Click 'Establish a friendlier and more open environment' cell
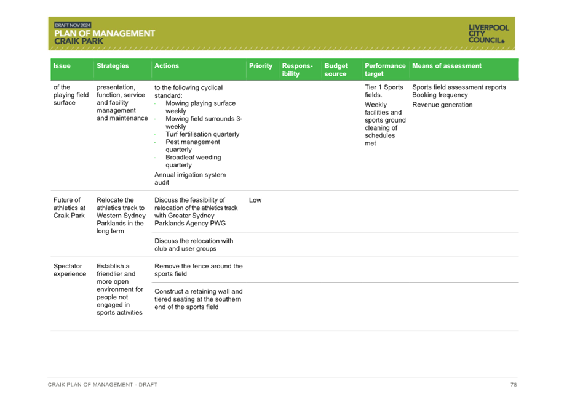The width and height of the screenshot is (564, 399). 120,289
